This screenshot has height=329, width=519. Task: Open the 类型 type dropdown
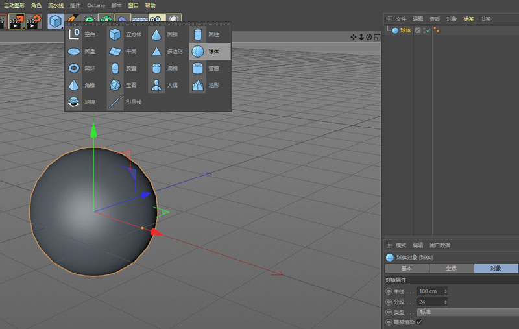pyautogui.click(x=467, y=312)
